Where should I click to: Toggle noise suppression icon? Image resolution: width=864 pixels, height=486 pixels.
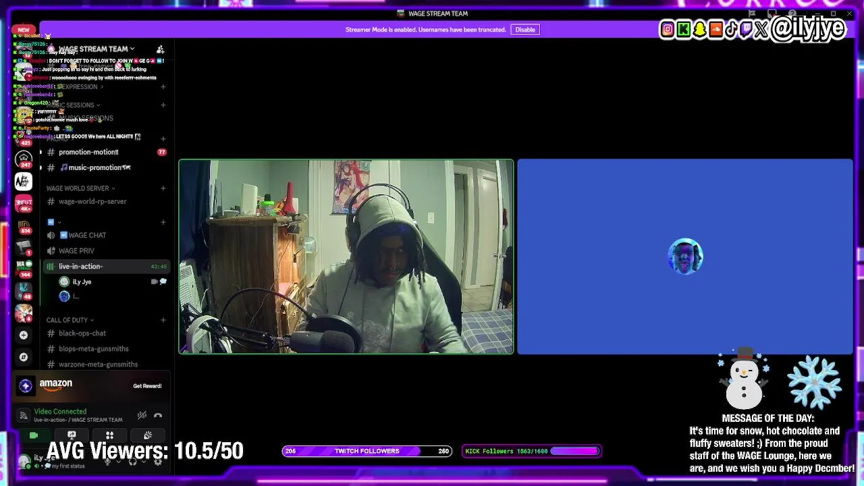click(142, 415)
